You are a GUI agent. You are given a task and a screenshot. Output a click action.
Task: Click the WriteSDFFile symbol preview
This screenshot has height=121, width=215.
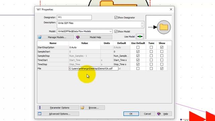159,27
